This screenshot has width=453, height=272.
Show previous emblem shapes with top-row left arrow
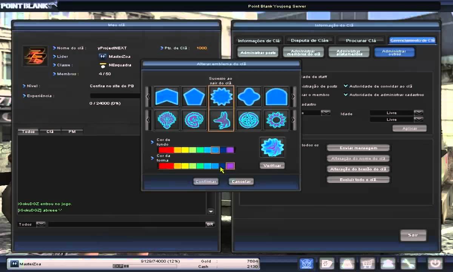[148, 97]
